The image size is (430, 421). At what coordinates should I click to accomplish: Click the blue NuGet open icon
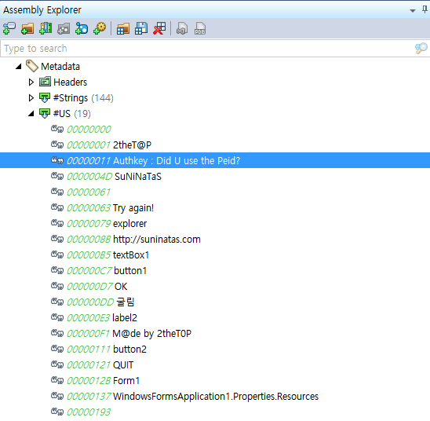coord(82,28)
